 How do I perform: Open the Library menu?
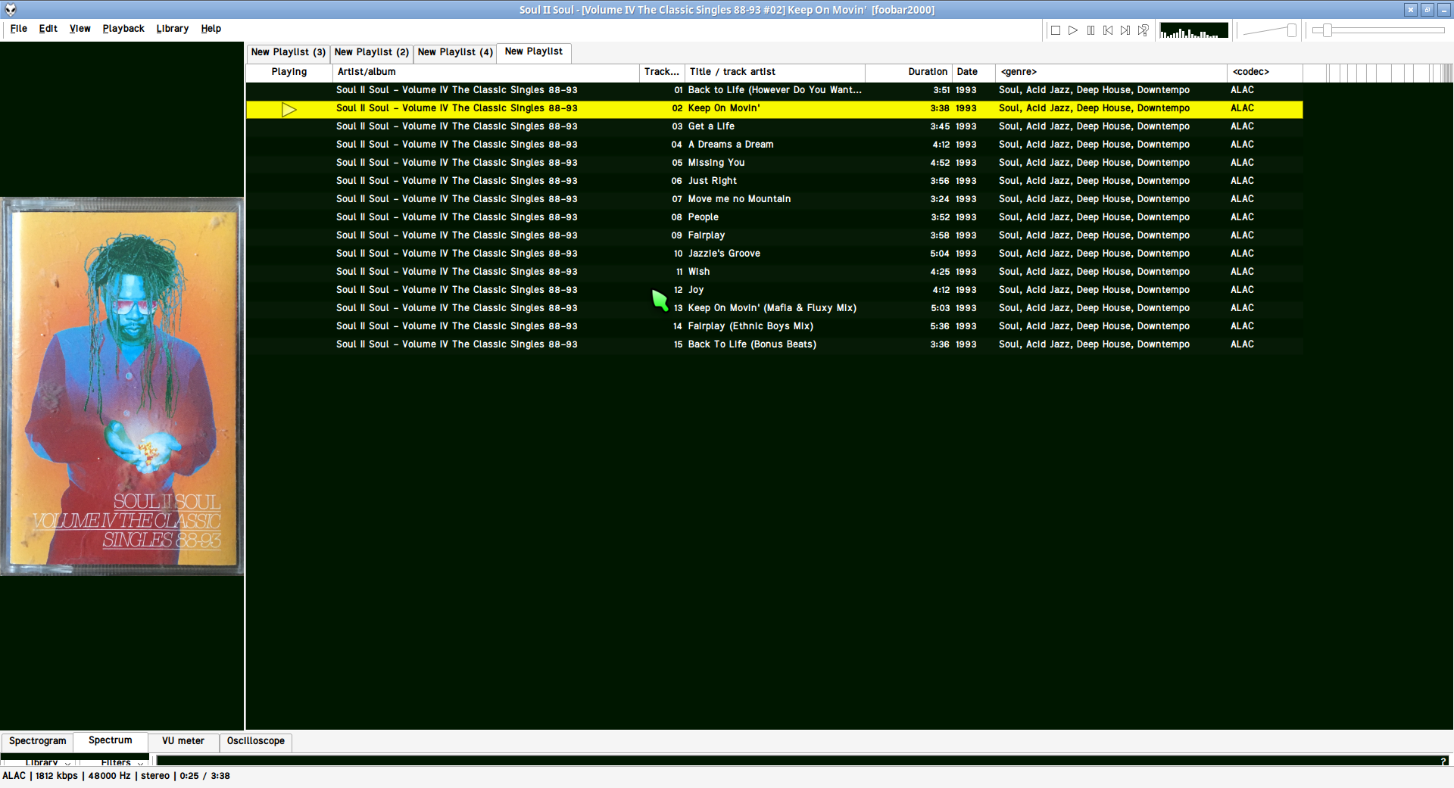coord(173,29)
